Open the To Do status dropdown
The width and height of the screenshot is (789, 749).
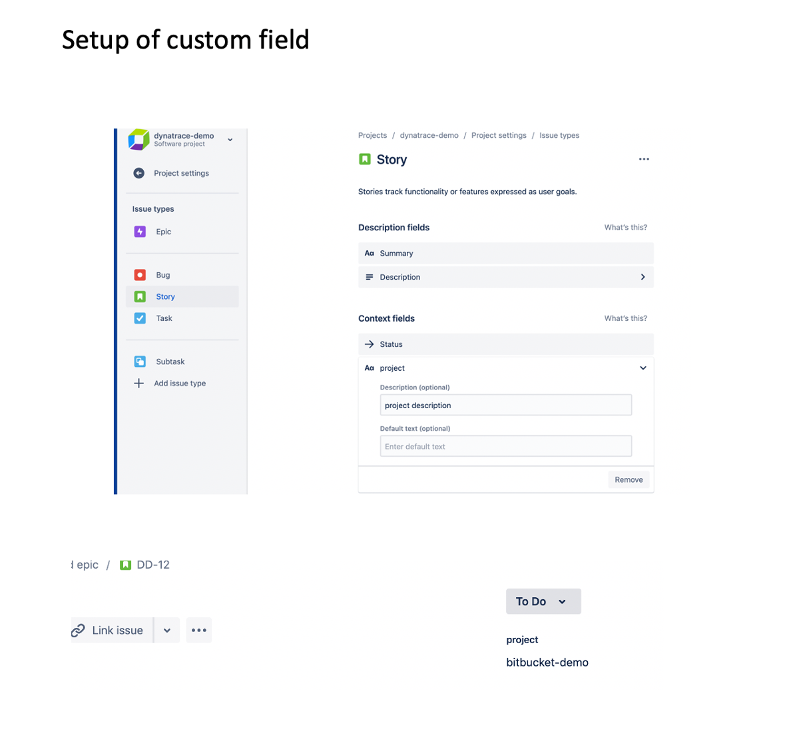click(543, 601)
